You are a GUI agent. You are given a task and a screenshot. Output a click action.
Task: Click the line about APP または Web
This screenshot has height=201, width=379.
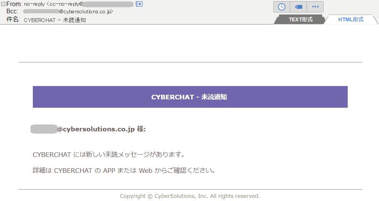click(124, 171)
